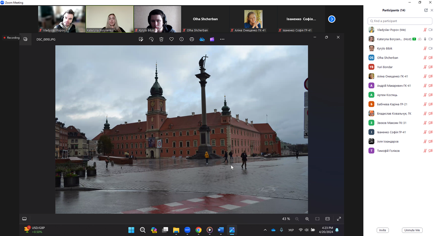Expand the system tray hidden icons chevron
Viewport: 436px width, 236px height.
point(265,230)
